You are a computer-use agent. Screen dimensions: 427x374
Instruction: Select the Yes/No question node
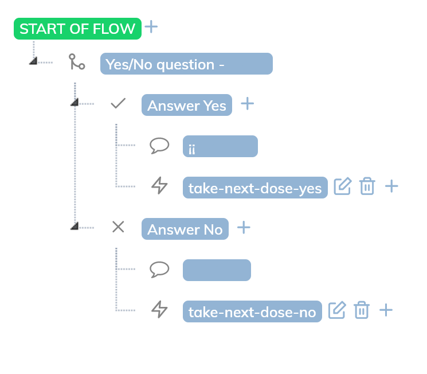pyautogui.click(x=186, y=64)
